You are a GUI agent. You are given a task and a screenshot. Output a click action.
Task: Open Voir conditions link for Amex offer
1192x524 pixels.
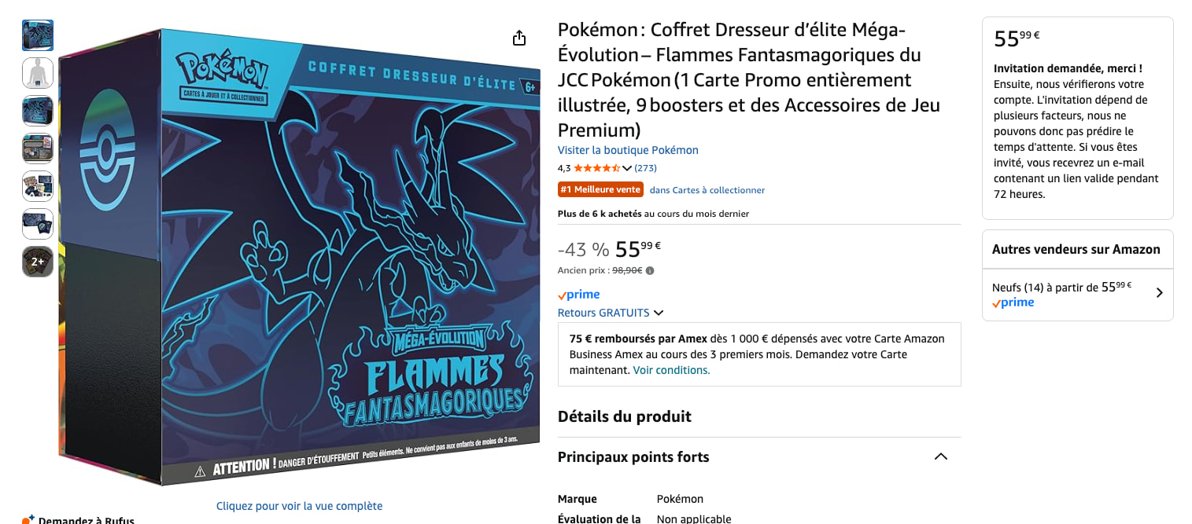coord(671,370)
